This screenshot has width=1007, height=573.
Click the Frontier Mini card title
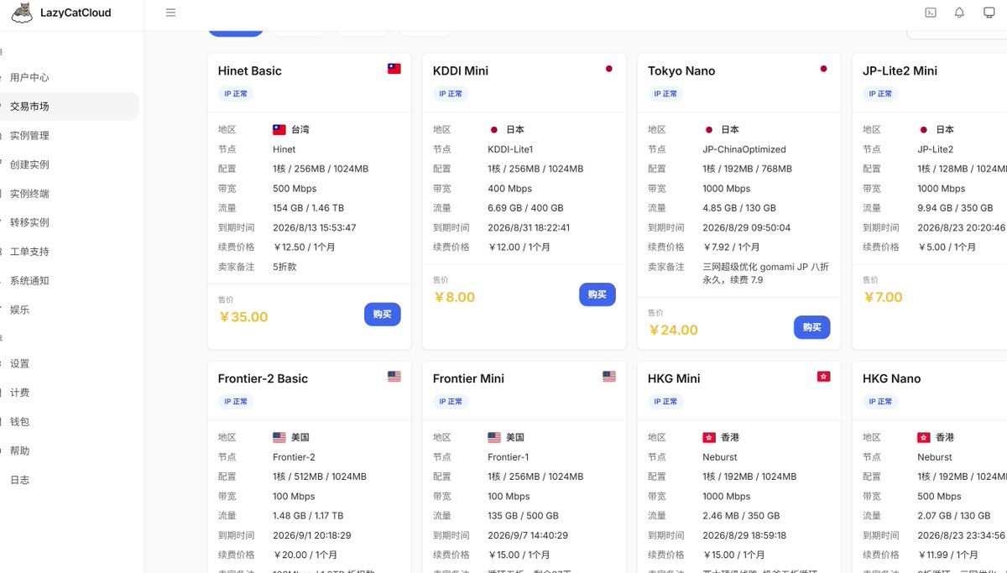pyautogui.click(x=468, y=378)
